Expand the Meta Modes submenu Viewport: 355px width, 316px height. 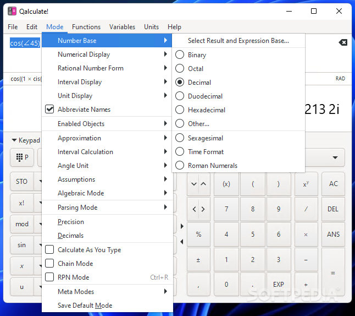(x=107, y=291)
